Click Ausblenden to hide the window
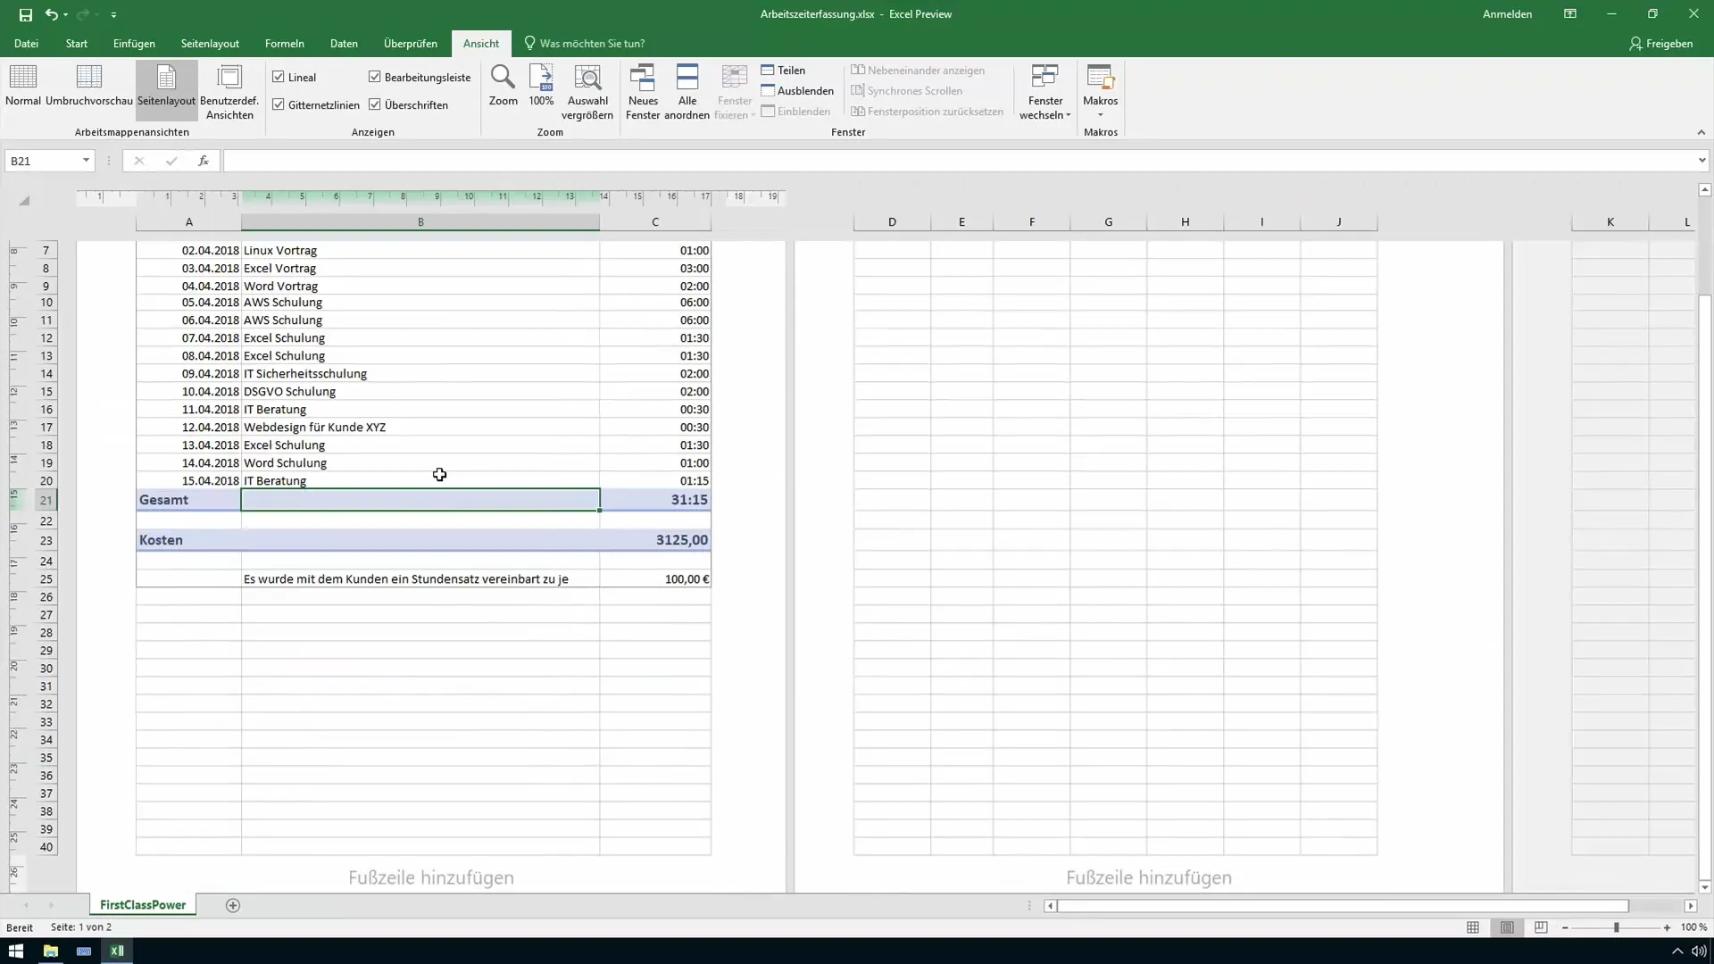This screenshot has width=1714, height=964. tap(797, 91)
